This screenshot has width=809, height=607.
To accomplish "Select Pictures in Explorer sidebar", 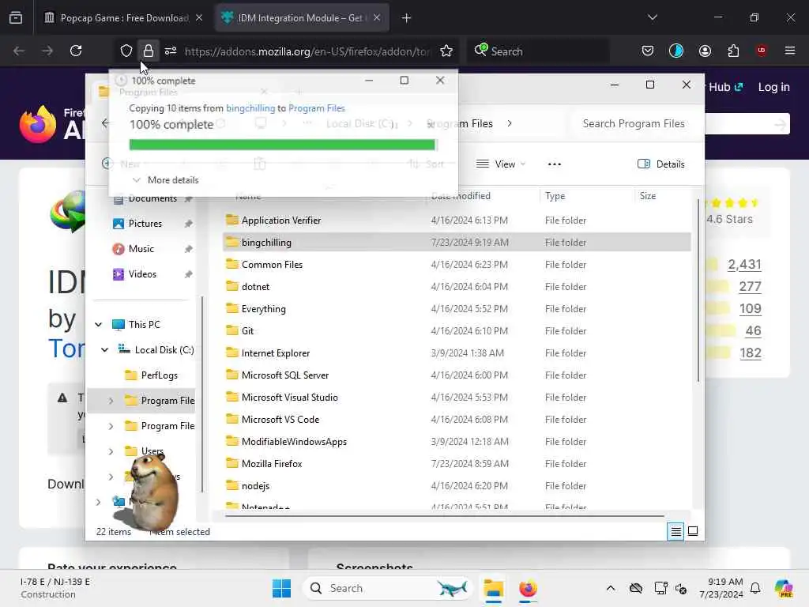I will click(x=145, y=224).
